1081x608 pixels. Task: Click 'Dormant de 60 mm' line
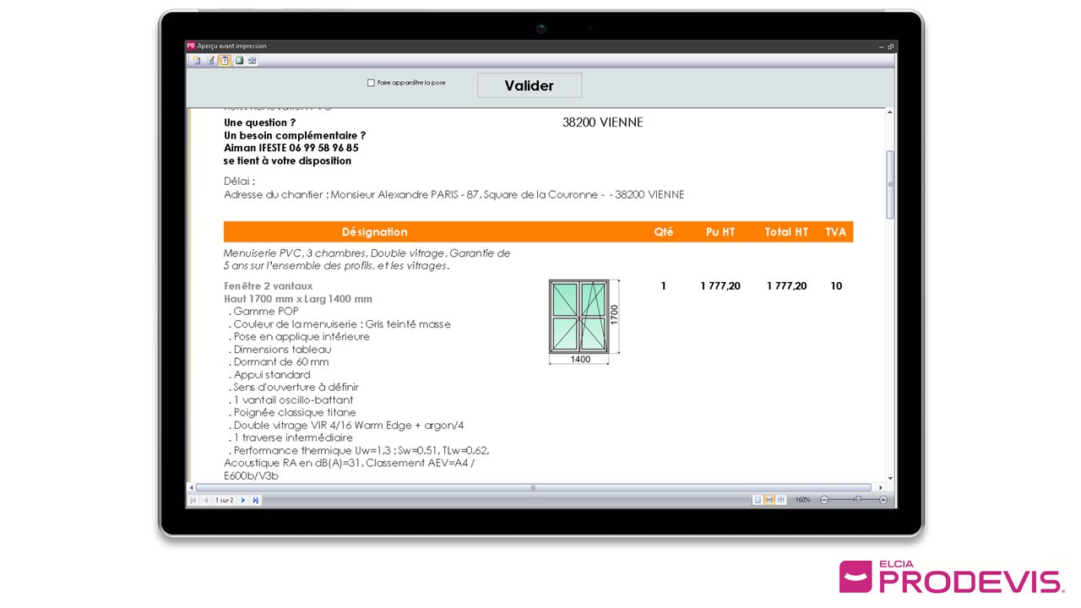pos(279,362)
